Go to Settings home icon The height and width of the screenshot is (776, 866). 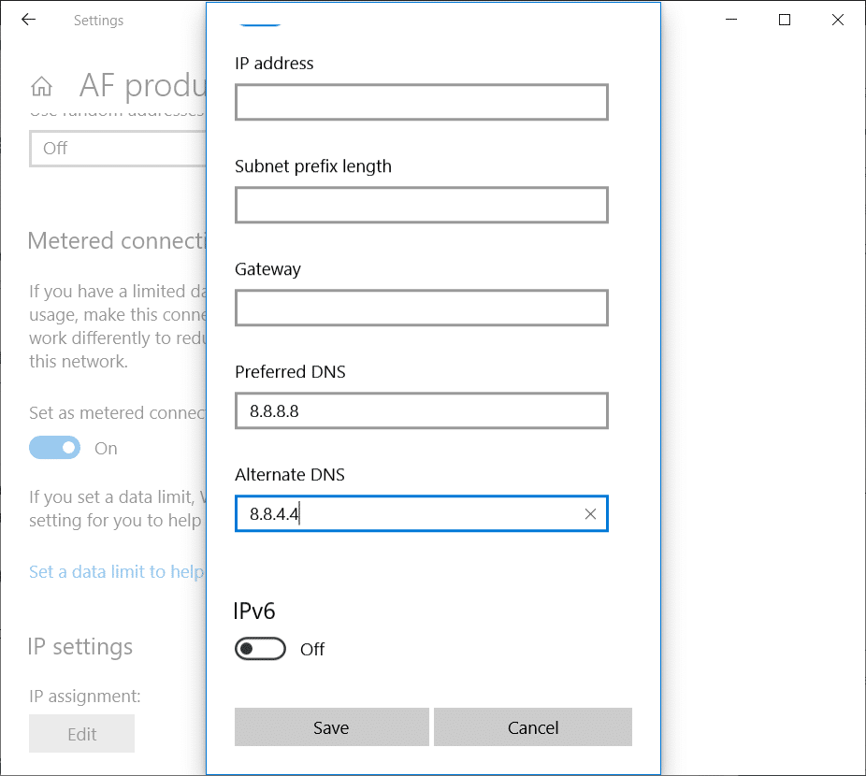coord(41,86)
